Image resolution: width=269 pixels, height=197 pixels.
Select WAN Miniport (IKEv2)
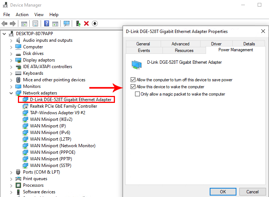coord(51,119)
